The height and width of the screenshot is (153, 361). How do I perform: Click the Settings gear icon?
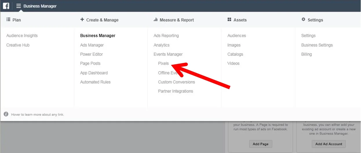click(303, 19)
